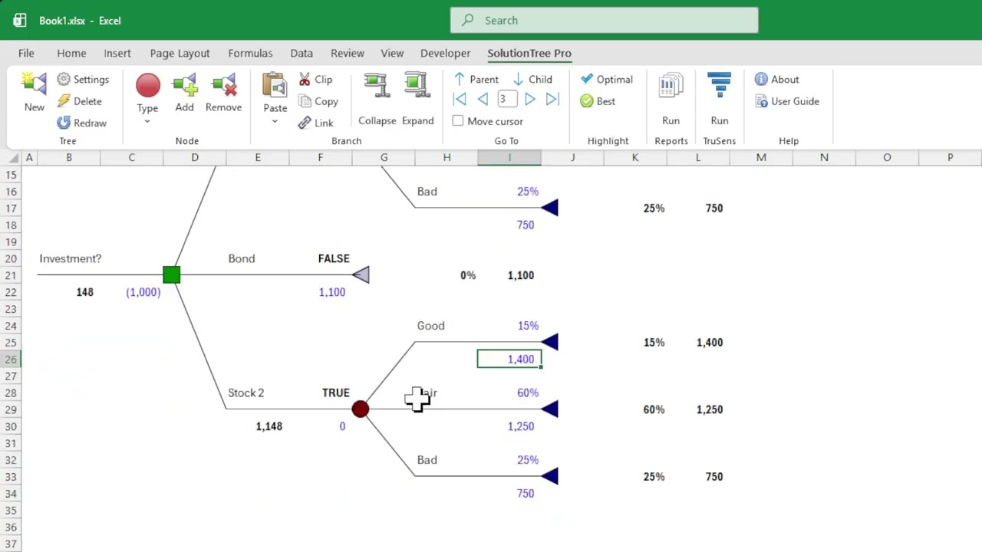Select column I header
Screen dimensions: 982x552
[x=509, y=157]
